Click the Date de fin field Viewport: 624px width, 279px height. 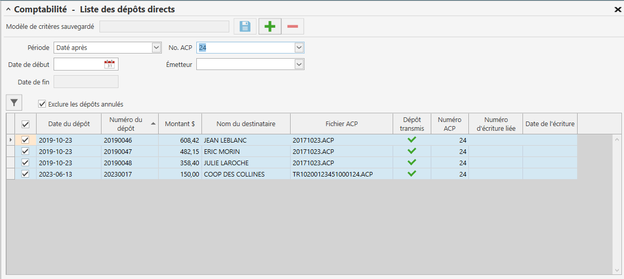tap(86, 81)
